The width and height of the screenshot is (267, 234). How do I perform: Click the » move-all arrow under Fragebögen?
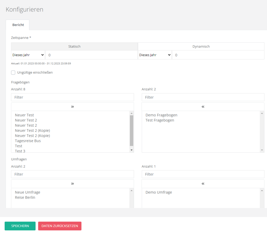(x=72, y=107)
